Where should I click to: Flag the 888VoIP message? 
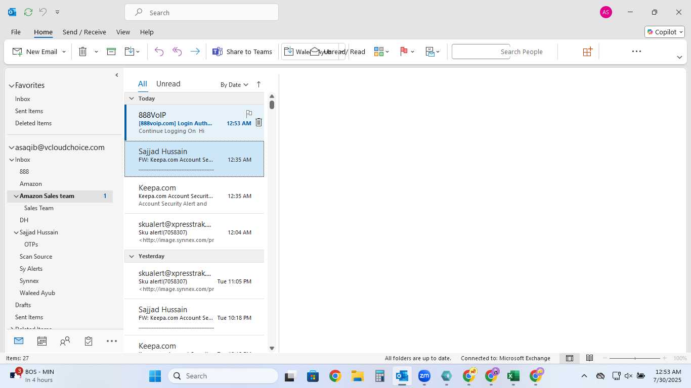[x=249, y=114]
